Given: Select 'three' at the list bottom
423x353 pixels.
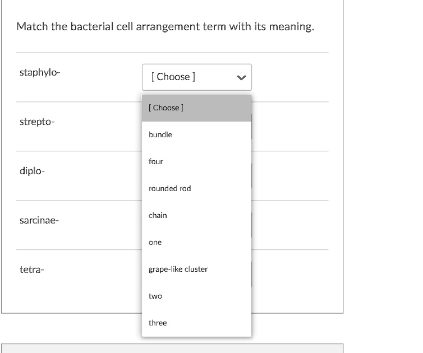Looking at the screenshot, I should click(158, 323).
